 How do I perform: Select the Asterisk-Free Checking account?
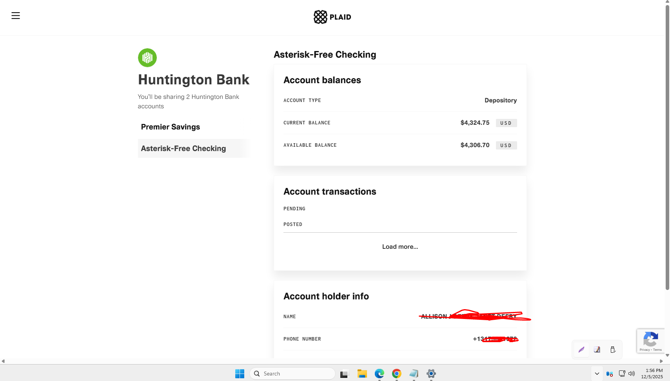183,148
